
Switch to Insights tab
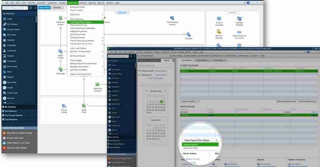[57, 7]
